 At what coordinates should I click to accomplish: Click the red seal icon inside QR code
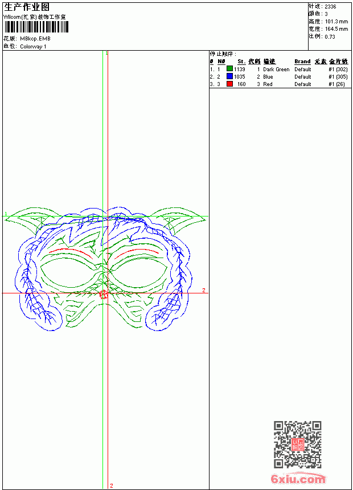[298, 444]
